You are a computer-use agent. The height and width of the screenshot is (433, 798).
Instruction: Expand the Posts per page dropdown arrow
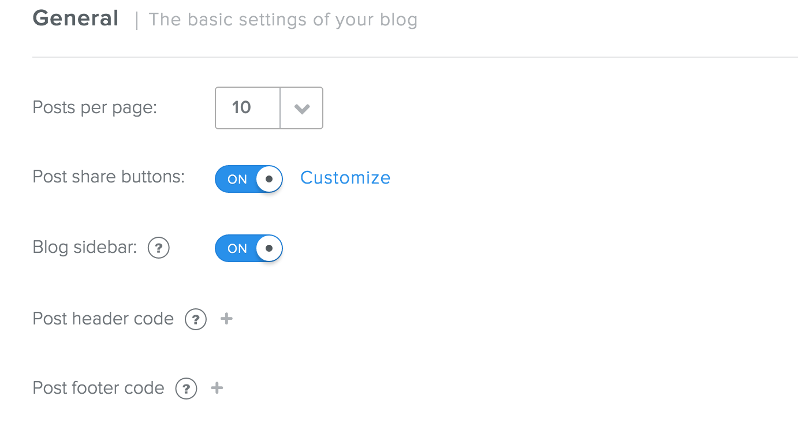(x=301, y=109)
